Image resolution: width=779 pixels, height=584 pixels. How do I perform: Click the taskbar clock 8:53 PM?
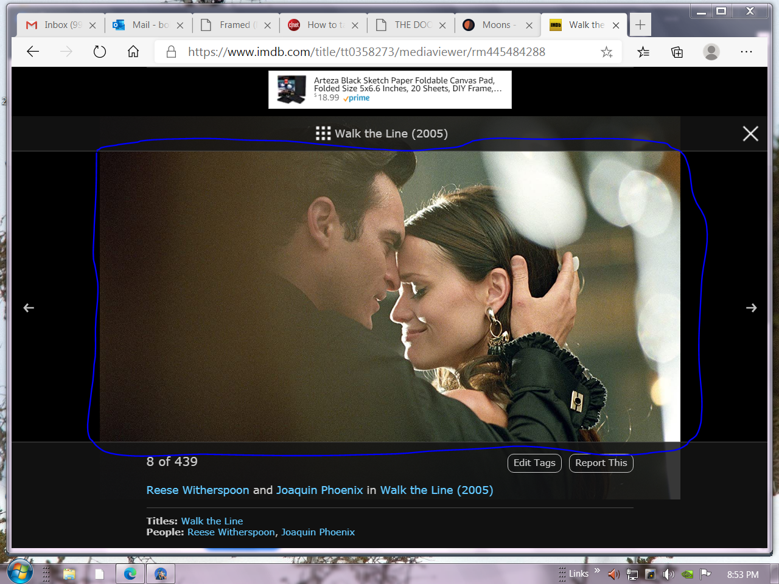742,574
